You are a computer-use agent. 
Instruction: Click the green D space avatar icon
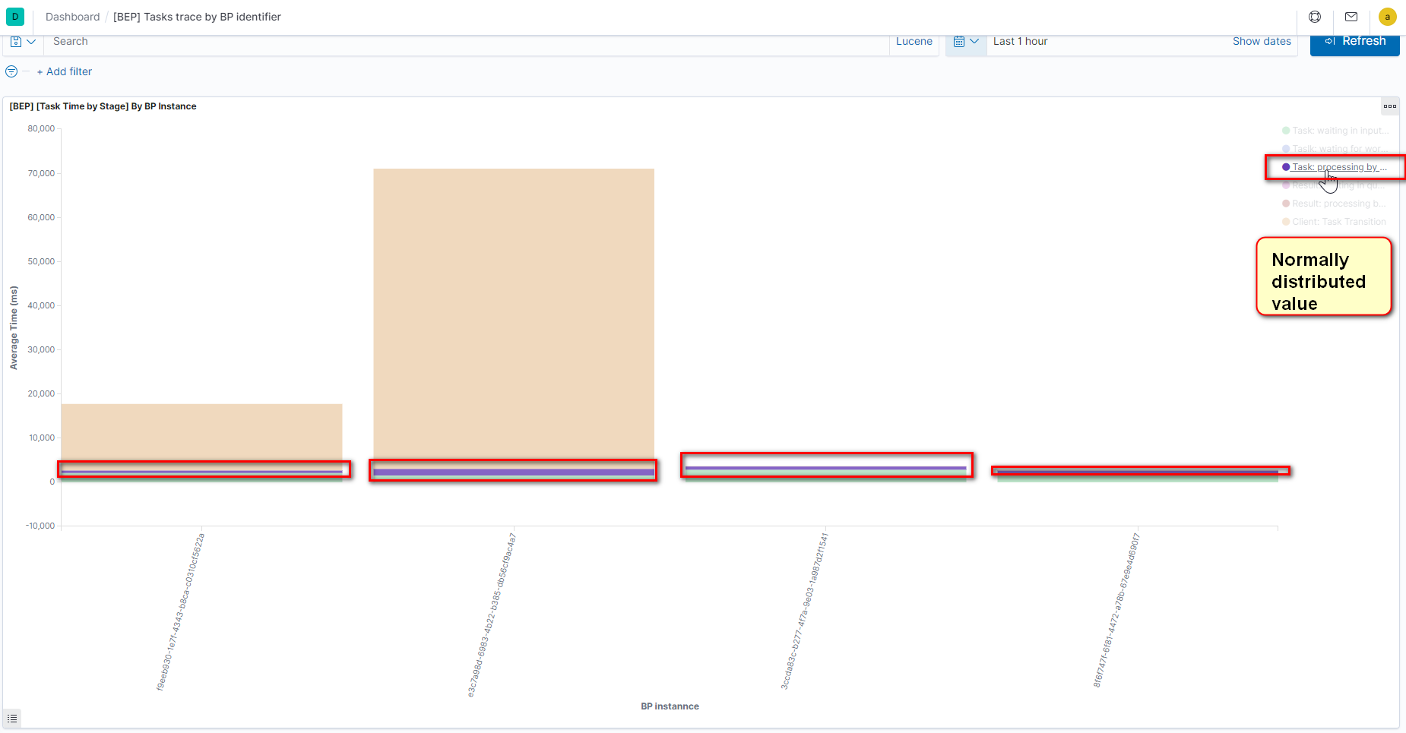[x=15, y=17]
